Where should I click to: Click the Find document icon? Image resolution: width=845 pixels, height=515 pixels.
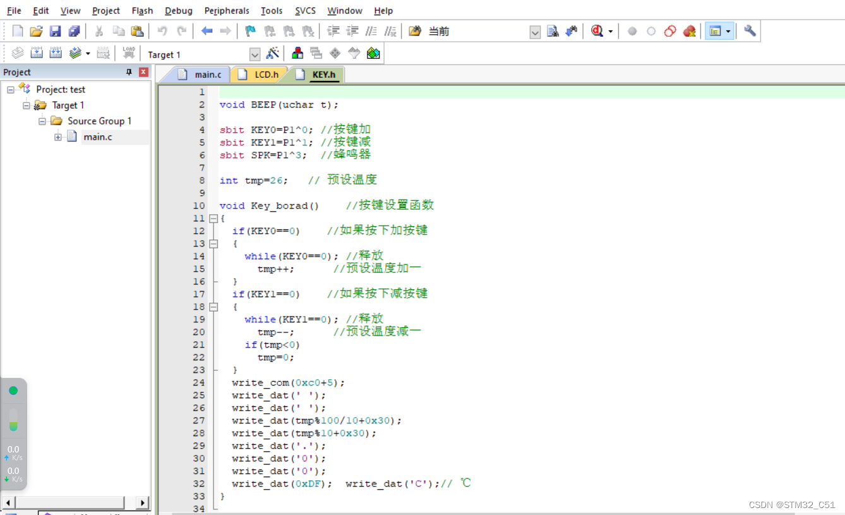pyautogui.click(x=553, y=31)
